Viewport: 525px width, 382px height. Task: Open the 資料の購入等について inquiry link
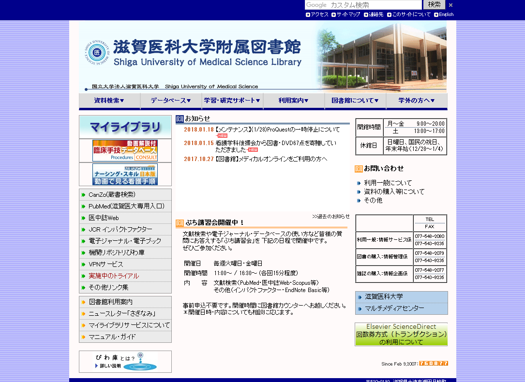click(x=394, y=191)
